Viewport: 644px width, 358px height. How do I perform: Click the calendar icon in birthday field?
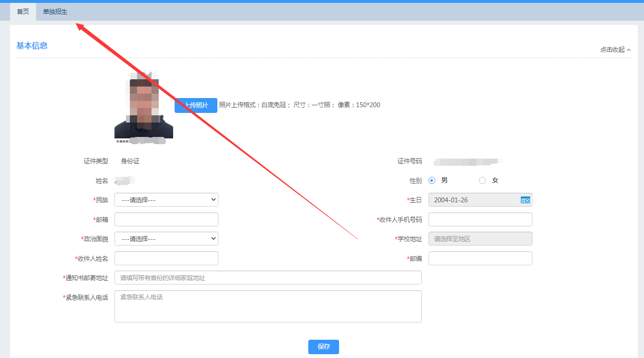(x=525, y=200)
